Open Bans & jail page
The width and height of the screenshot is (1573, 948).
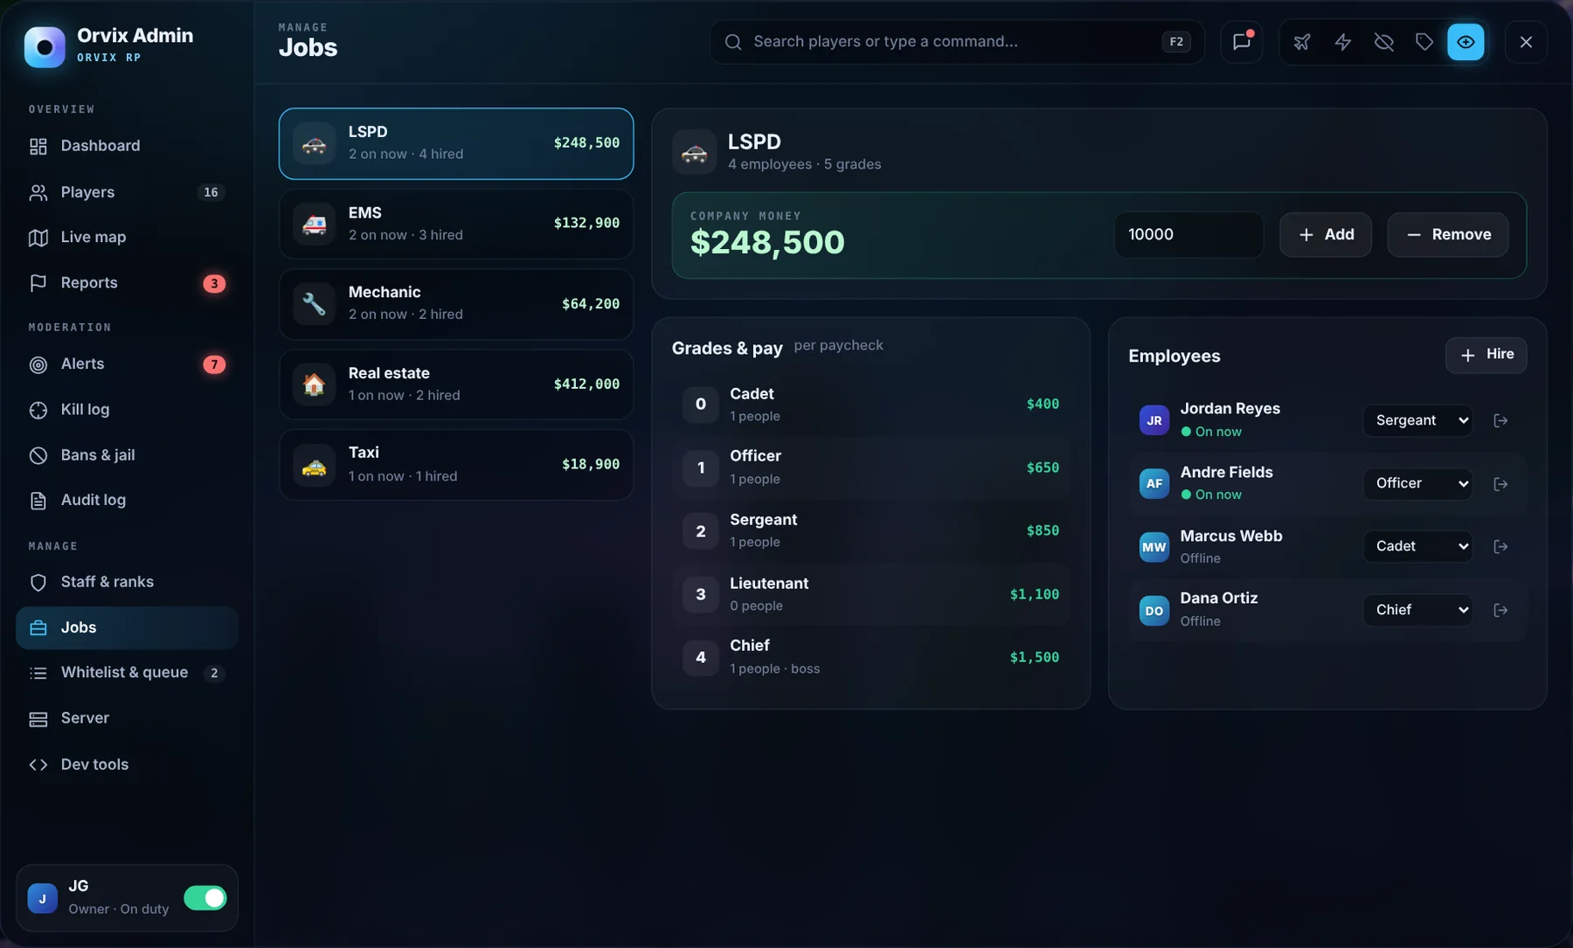pyautogui.click(x=127, y=455)
